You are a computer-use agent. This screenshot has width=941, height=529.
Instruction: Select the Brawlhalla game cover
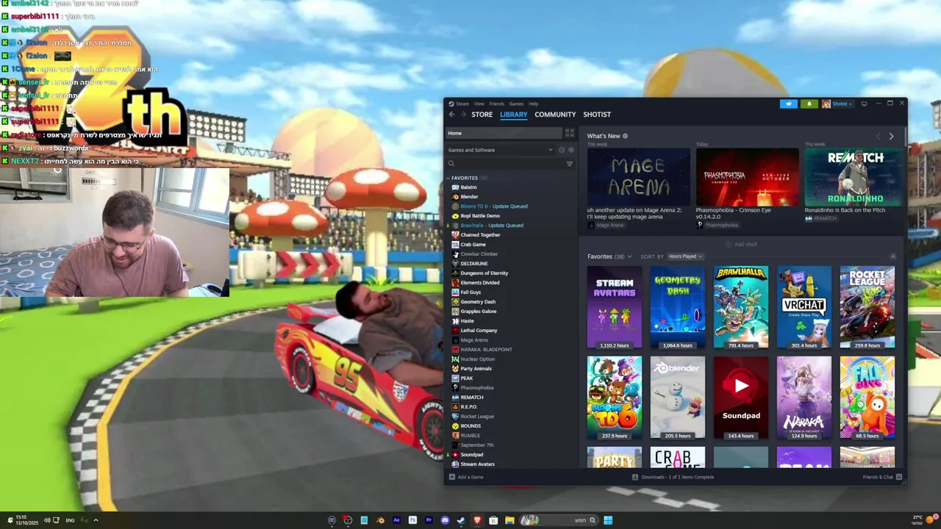coord(741,307)
